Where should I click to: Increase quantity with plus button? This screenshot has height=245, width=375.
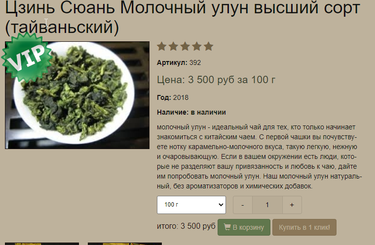292,205
